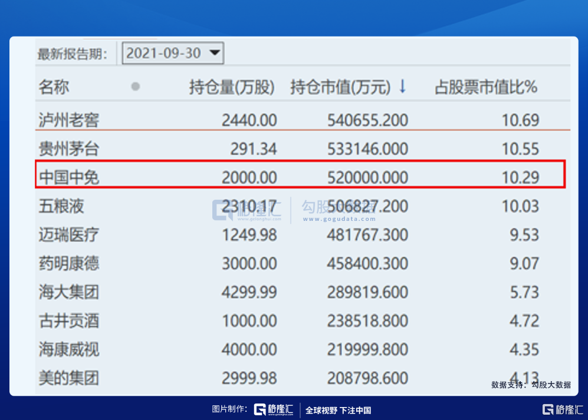Screen dimensions: 588x420
Task: Select the 海康威视 row name
Action: tap(69, 349)
